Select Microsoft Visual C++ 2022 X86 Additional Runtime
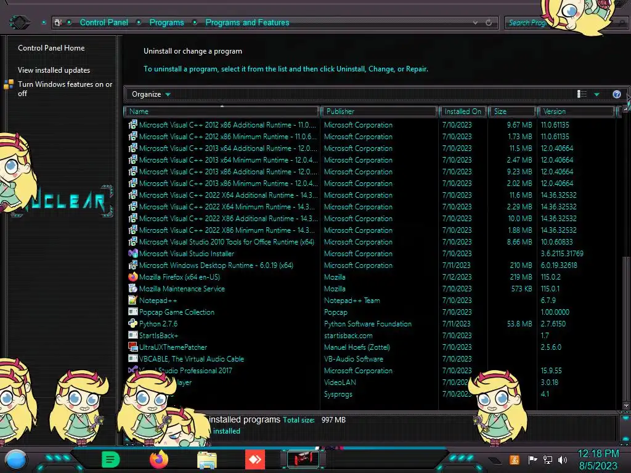This screenshot has height=473, width=631. pyautogui.click(x=228, y=219)
